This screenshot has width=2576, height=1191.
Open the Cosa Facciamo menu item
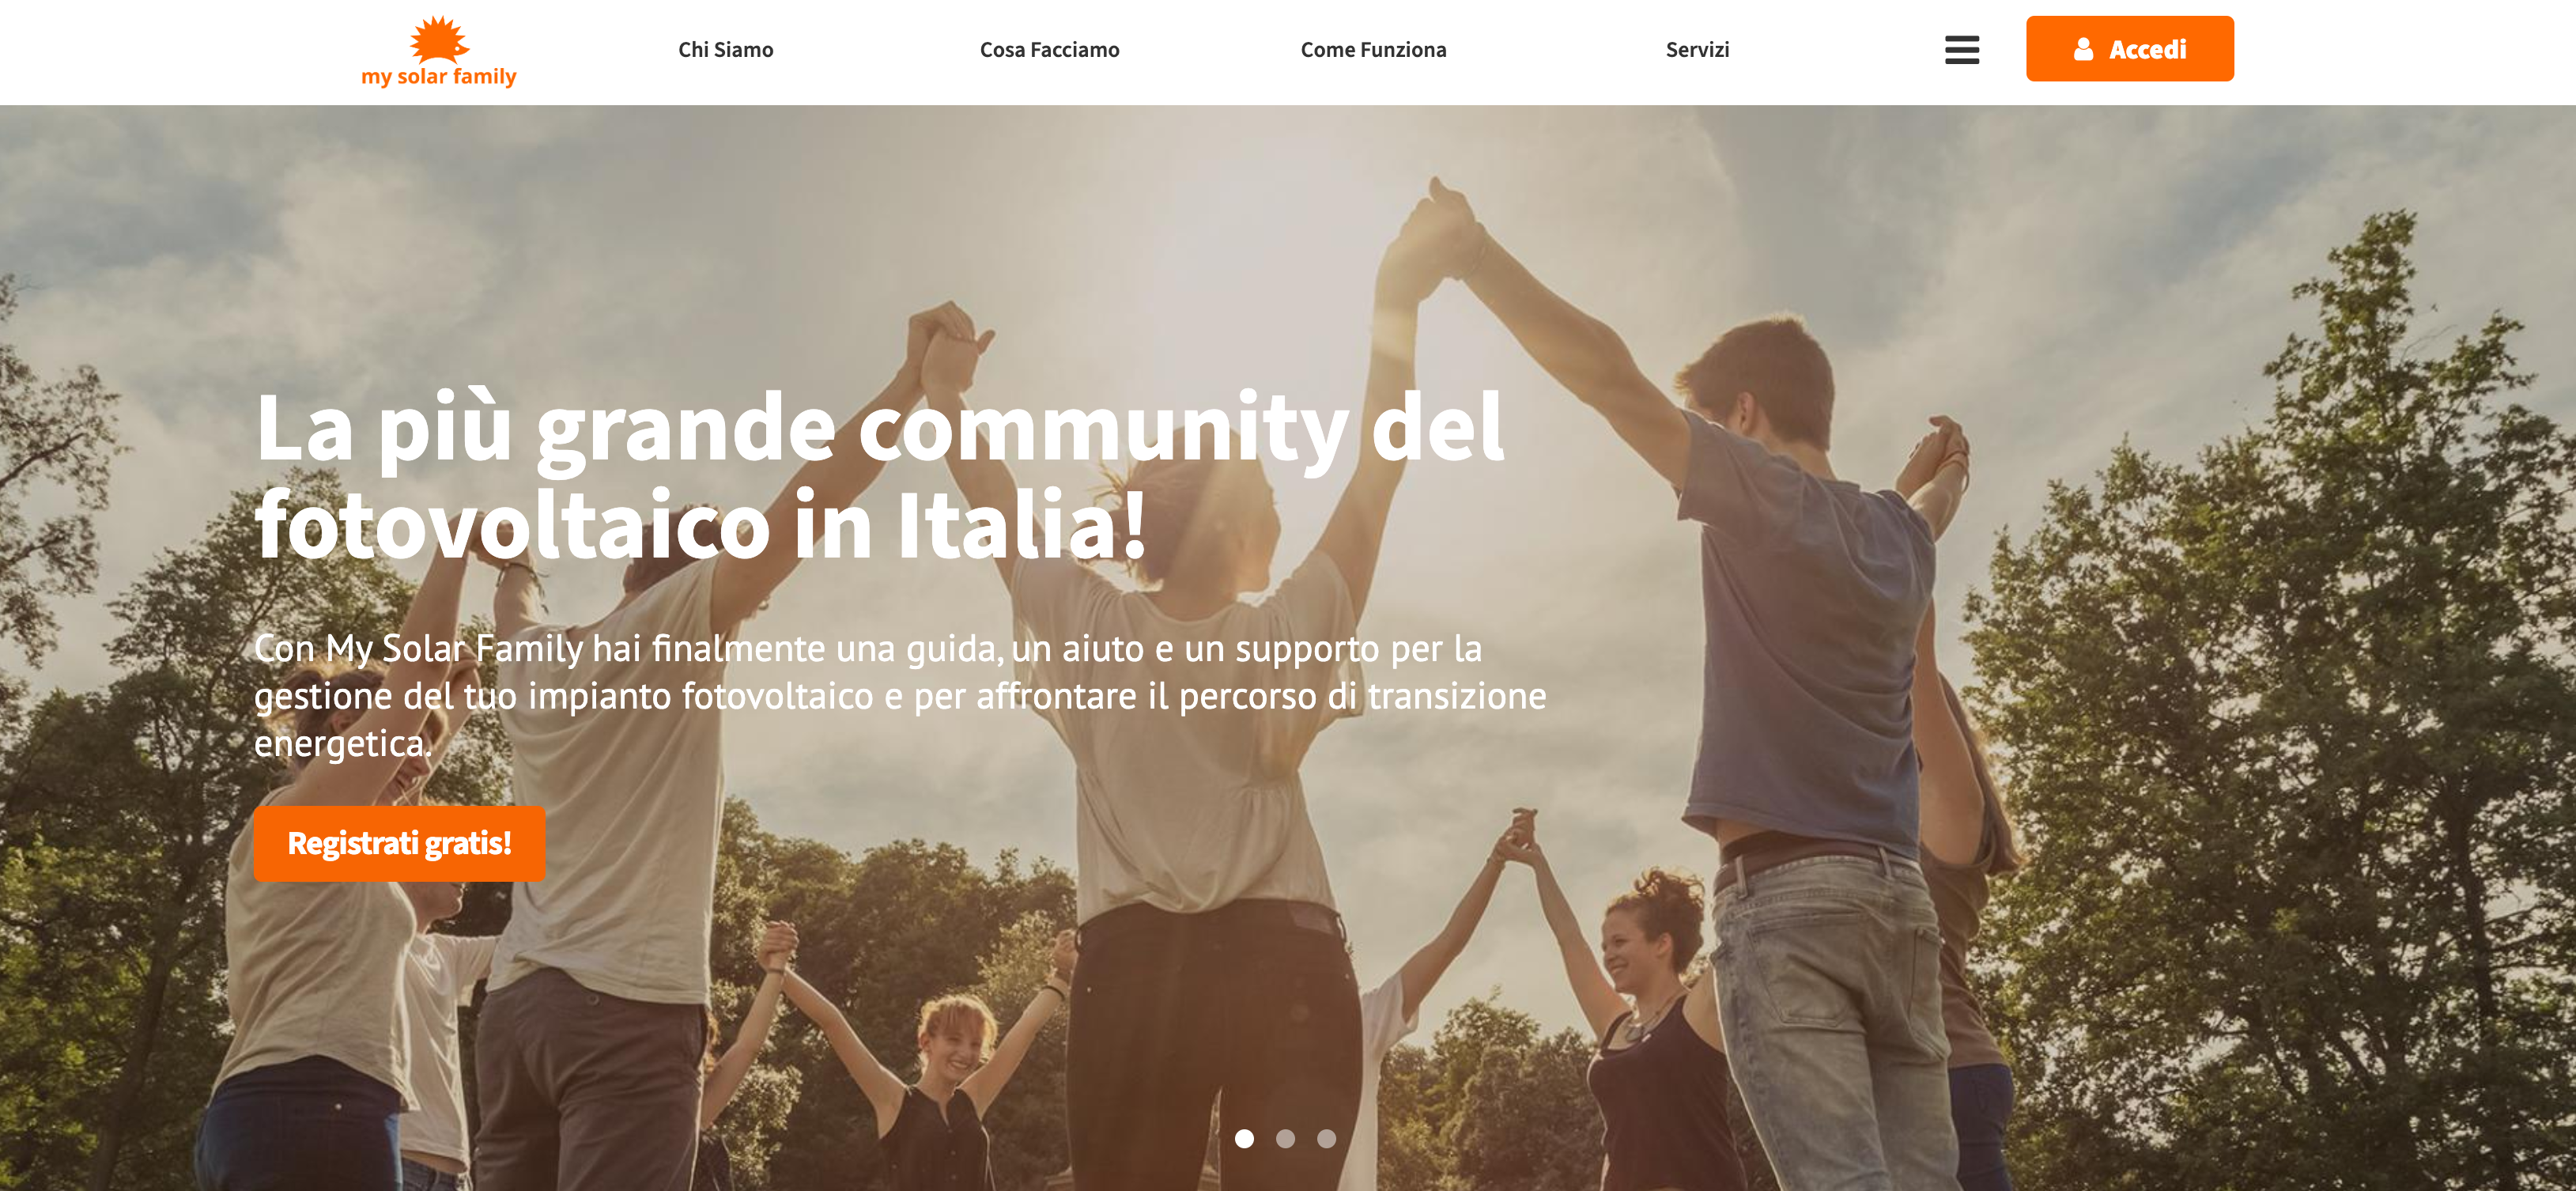1049,49
